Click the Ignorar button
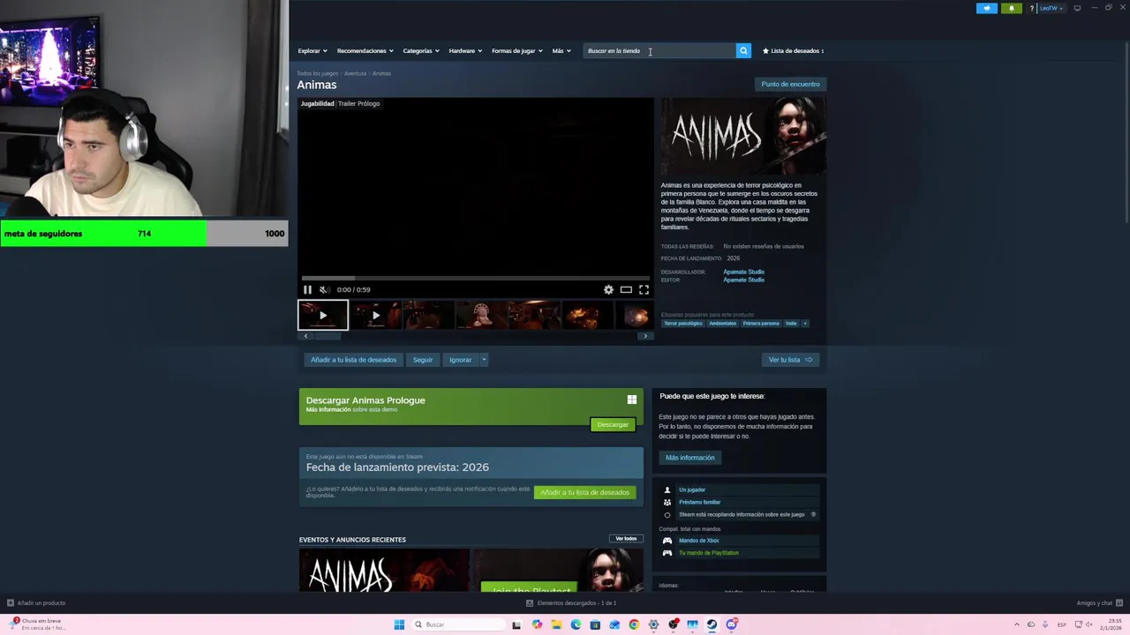This screenshot has width=1130, height=635. click(460, 359)
